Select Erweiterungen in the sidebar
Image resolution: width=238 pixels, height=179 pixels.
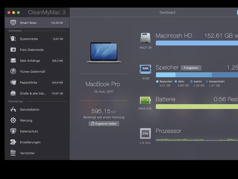[37, 142]
